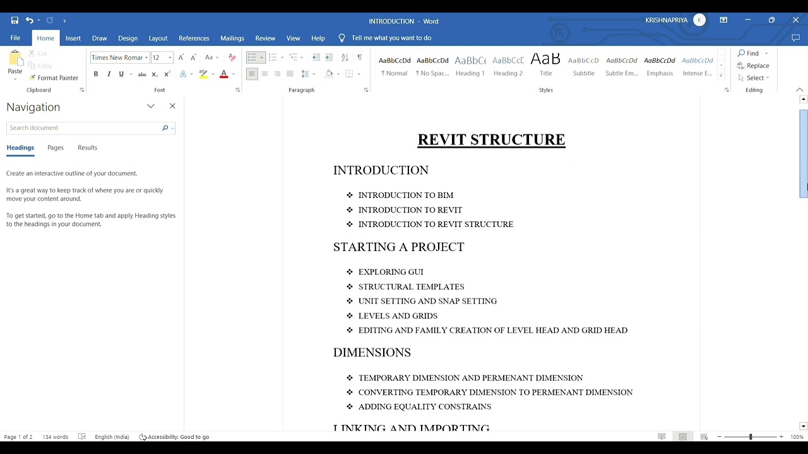The width and height of the screenshot is (808, 454).
Task: Apply yellow text highlight color
Action: point(203,74)
